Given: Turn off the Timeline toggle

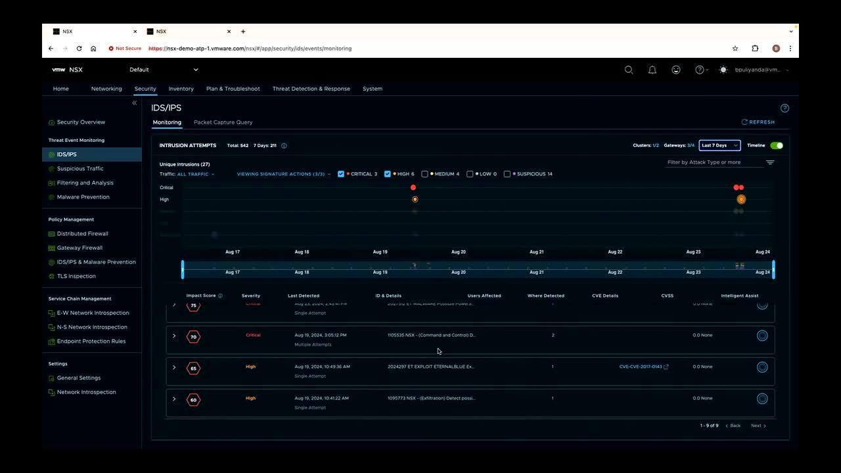Looking at the screenshot, I should point(777,146).
